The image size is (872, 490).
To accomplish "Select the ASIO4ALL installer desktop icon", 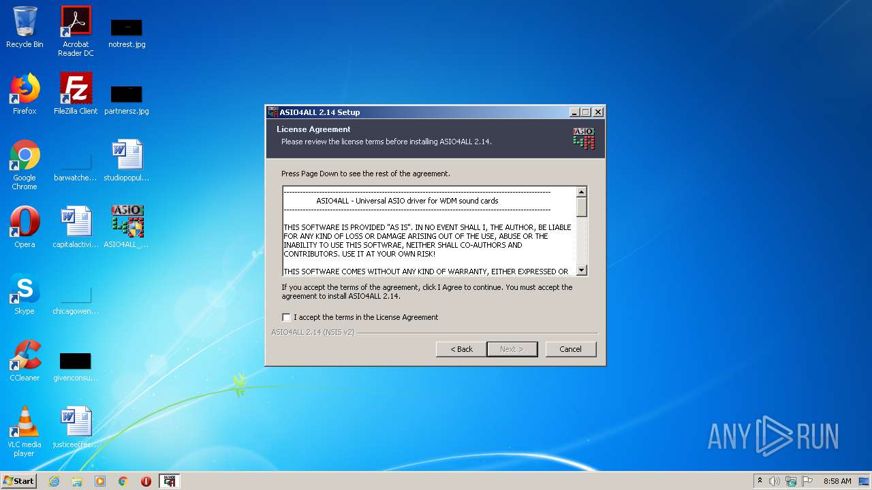I will pyautogui.click(x=127, y=227).
